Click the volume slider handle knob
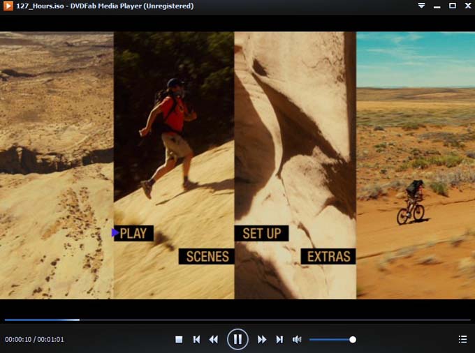Image resolution: width=475 pixels, height=353 pixels. point(353,339)
